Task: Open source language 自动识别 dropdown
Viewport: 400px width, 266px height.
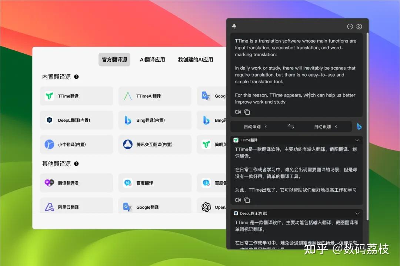Action: point(255,127)
